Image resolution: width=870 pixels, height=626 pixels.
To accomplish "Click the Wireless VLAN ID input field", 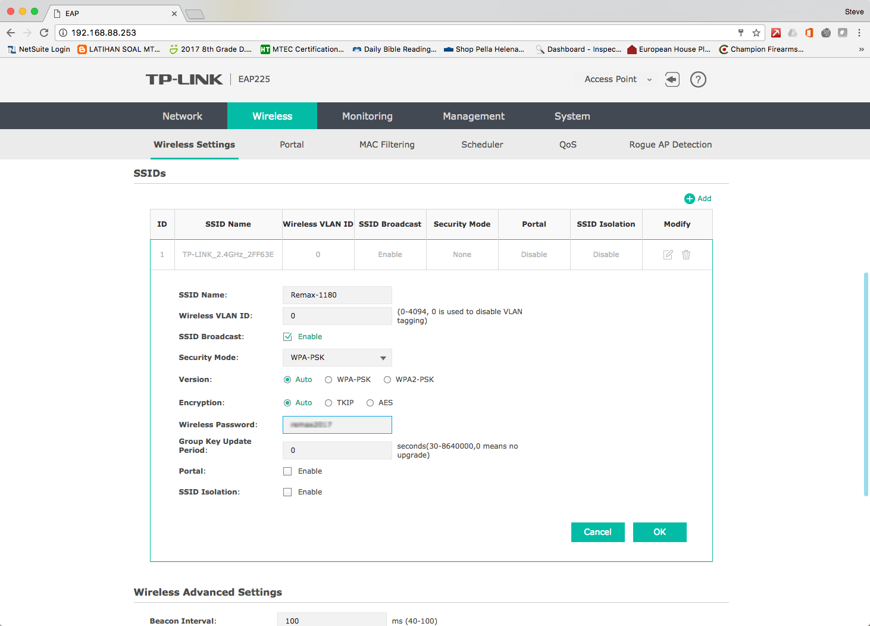I will [337, 316].
